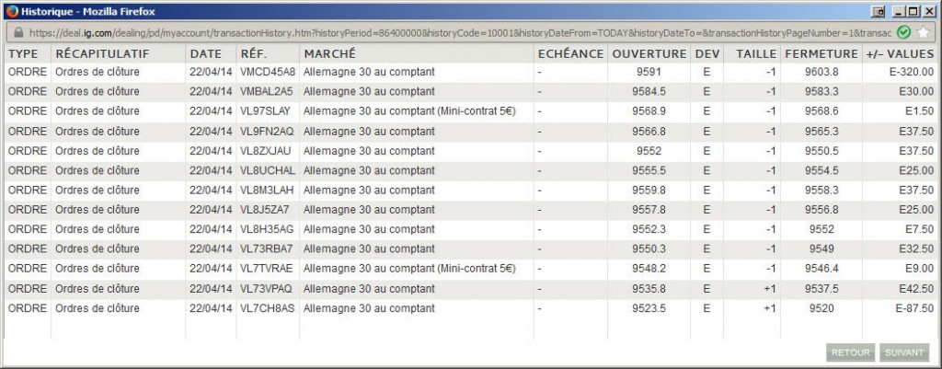Click the market name in the VL7TVRAE row

click(x=409, y=269)
